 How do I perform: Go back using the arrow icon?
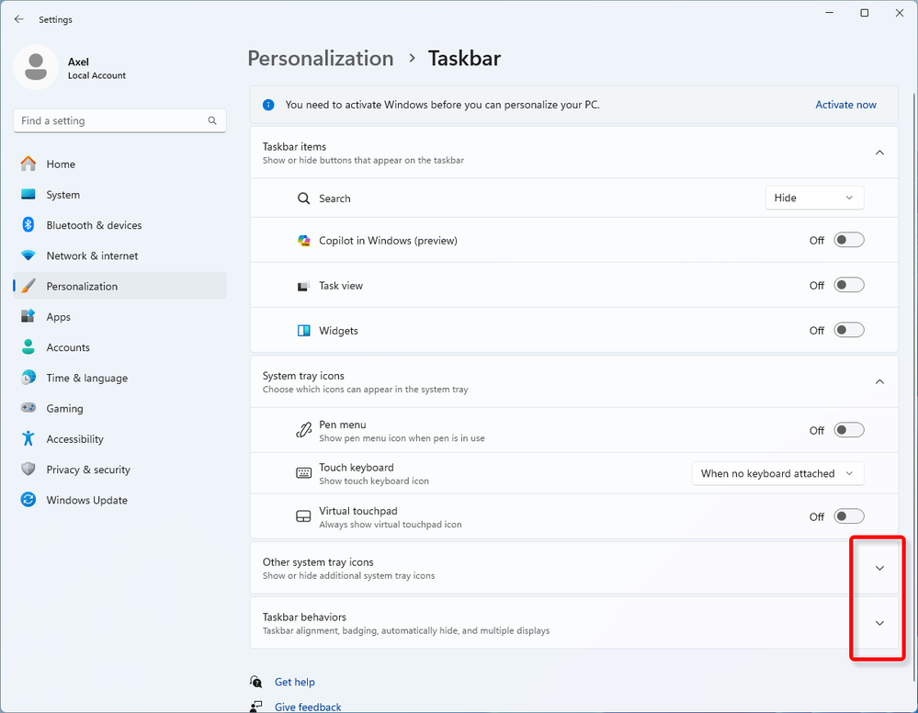[18, 19]
